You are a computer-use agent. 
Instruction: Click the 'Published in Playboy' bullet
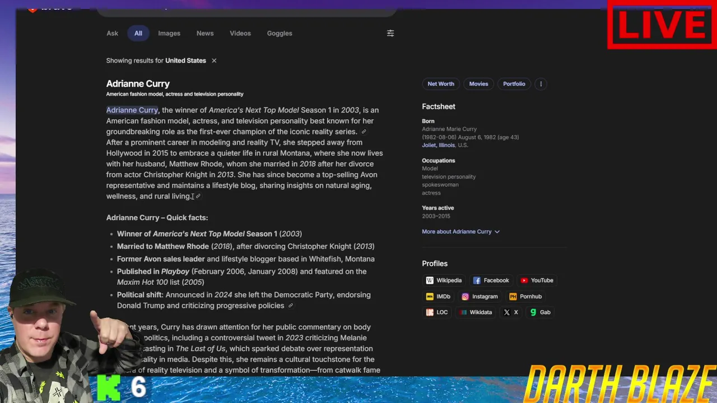(x=241, y=277)
